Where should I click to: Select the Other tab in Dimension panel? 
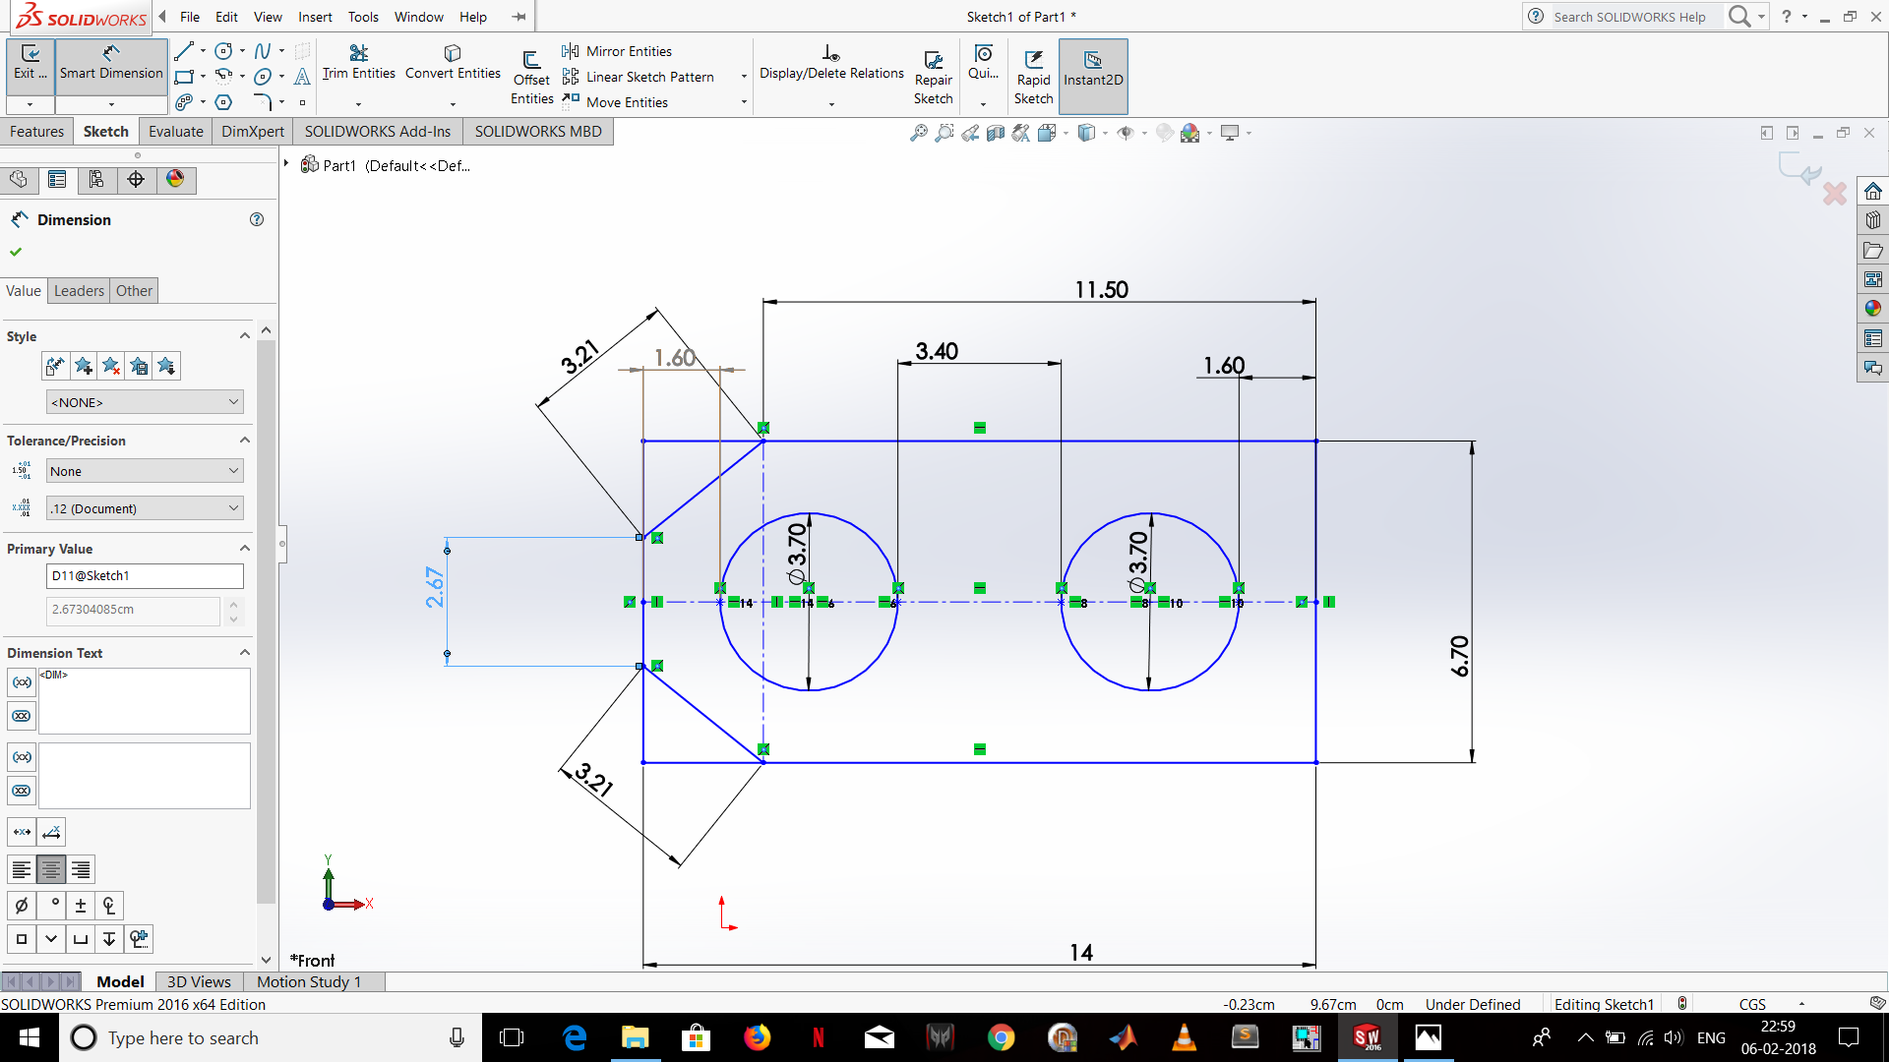[x=134, y=290]
